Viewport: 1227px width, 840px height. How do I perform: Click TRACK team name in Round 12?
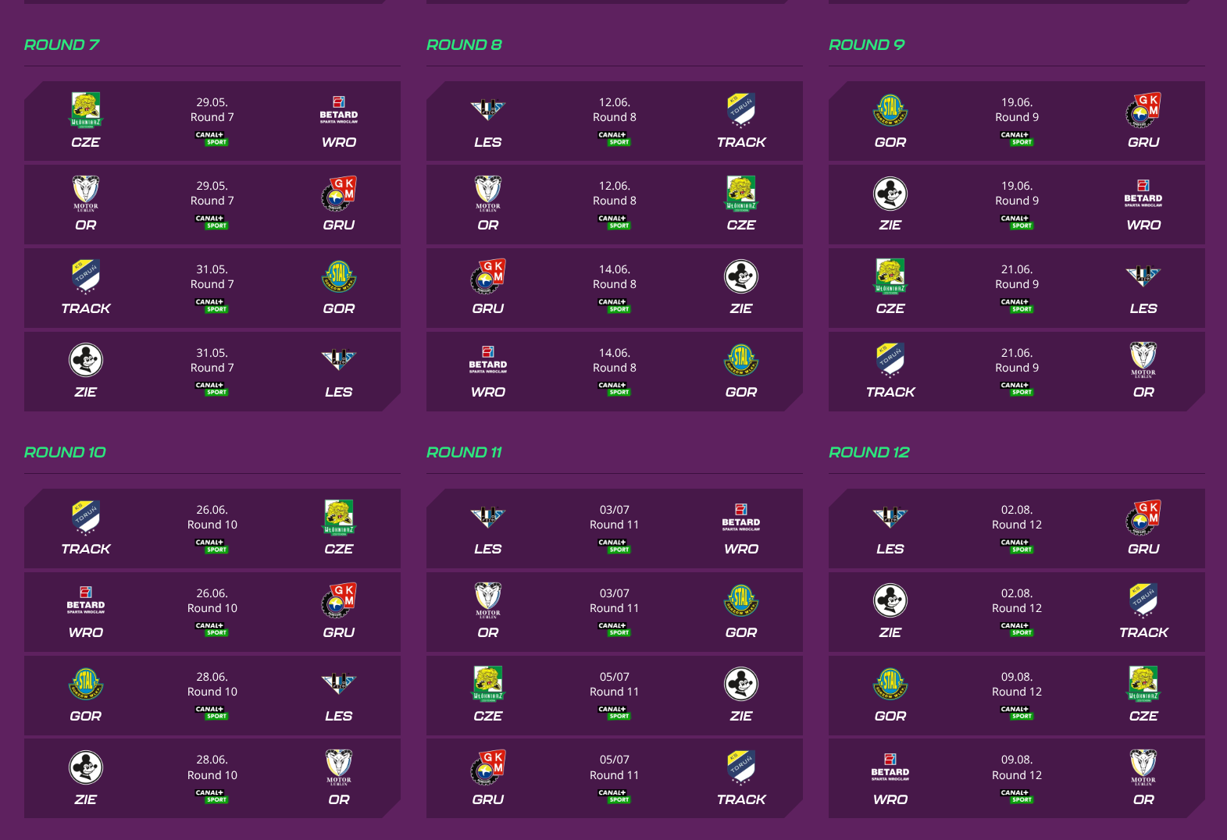(1143, 632)
